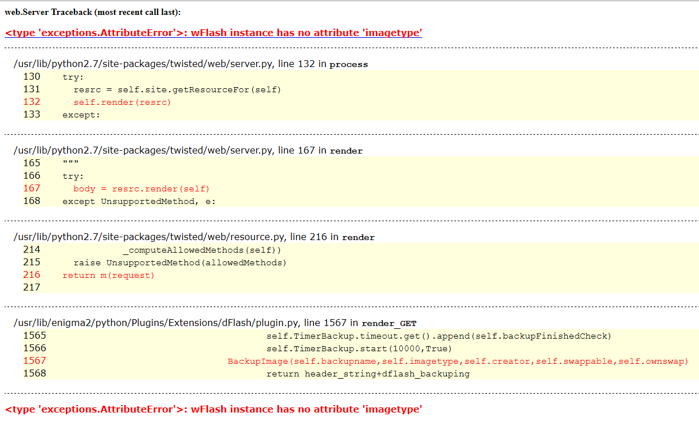Click the 'web.Server Traceback' heading text
699x424 pixels.
click(x=92, y=12)
